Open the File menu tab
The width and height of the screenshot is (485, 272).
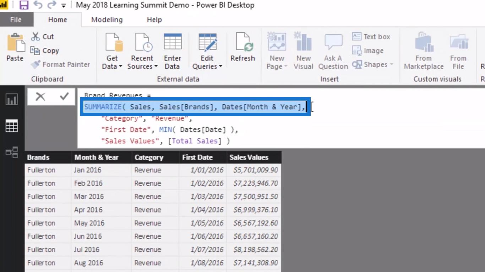[x=16, y=20]
